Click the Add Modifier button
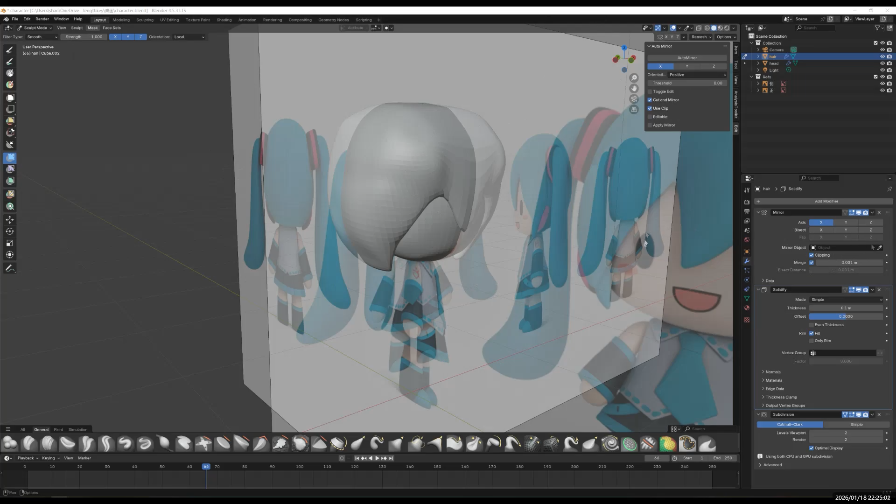Screen dimensions: 896x504 (826, 201)
